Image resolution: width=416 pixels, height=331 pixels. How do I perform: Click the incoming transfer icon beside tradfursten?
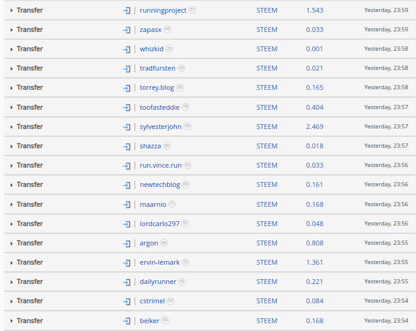point(127,69)
